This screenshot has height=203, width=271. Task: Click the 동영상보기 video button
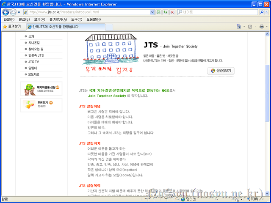(x=221, y=71)
